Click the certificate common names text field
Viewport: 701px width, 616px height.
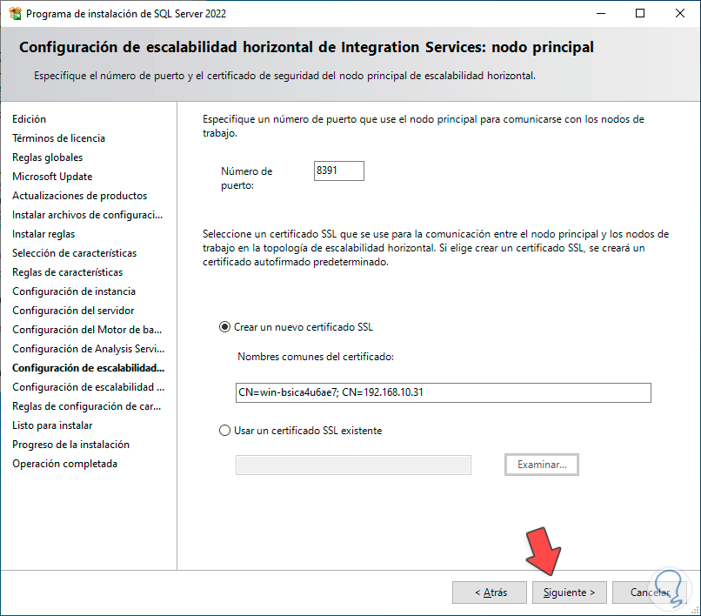pos(443,392)
